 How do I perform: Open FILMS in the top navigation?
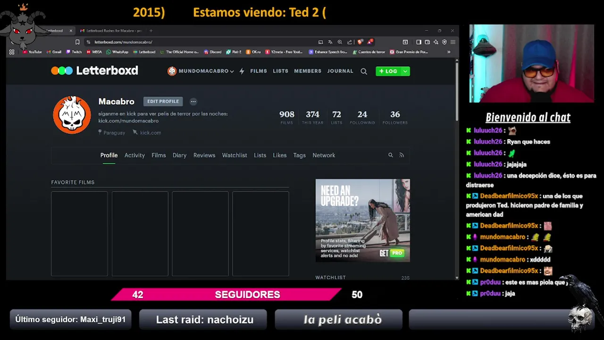(259, 71)
